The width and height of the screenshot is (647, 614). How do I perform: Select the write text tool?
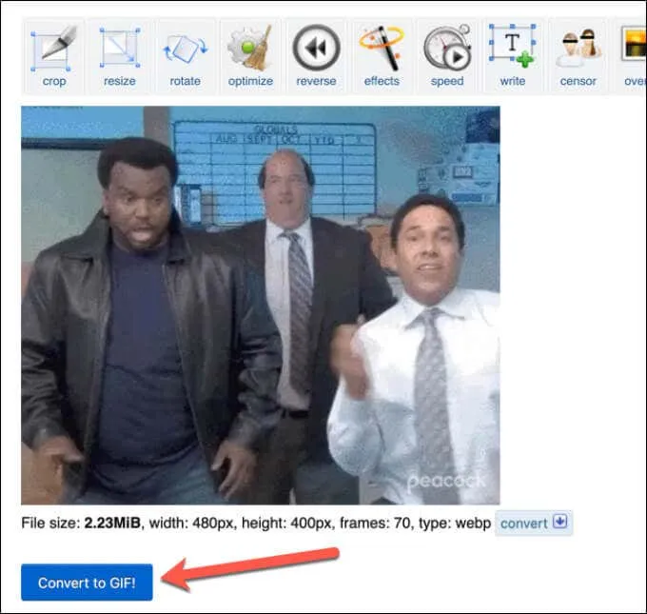(513, 56)
